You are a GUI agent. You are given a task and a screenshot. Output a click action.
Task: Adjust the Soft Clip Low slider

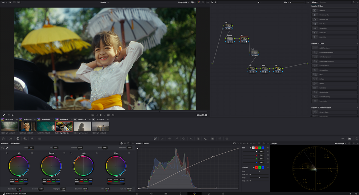pyautogui.click(x=259, y=171)
